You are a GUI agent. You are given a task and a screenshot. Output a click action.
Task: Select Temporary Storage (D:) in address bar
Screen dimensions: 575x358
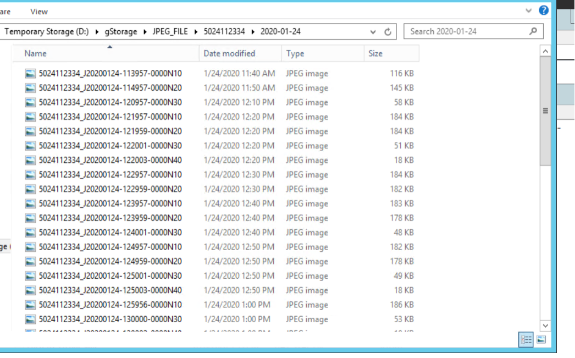pos(47,31)
